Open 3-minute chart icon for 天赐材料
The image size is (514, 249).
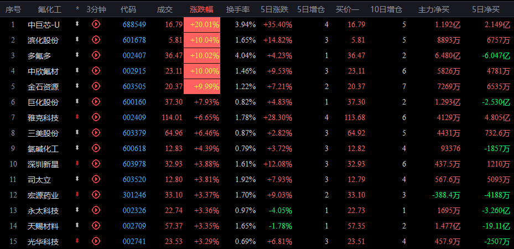pyautogui.click(x=96, y=225)
